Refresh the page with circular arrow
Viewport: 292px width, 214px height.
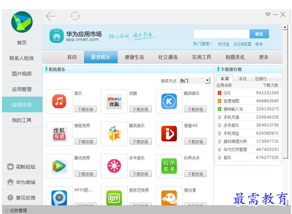tap(75, 16)
